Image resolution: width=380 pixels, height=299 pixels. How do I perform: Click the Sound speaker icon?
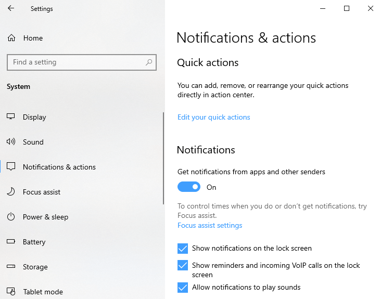tap(11, 142)
